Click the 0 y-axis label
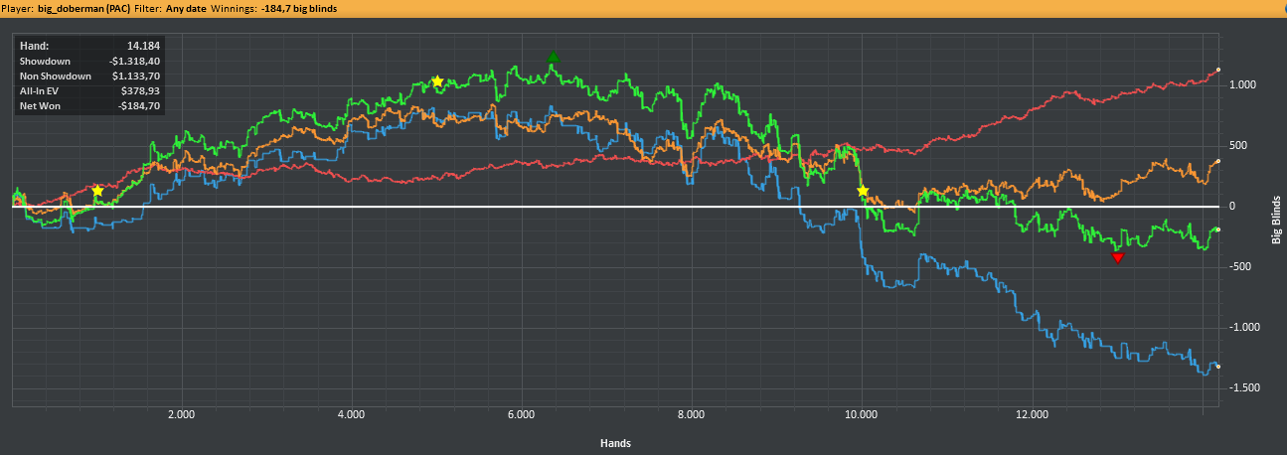Screen dimensions: 1287x456 (1232, 207)
